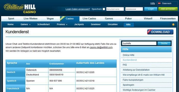Click the Französisch language row header
Screen dimensions: 179x92
15,89
